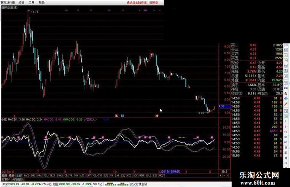Click the Fn icon in right sidebar
The image size is (290, 187).
point(286,65)
